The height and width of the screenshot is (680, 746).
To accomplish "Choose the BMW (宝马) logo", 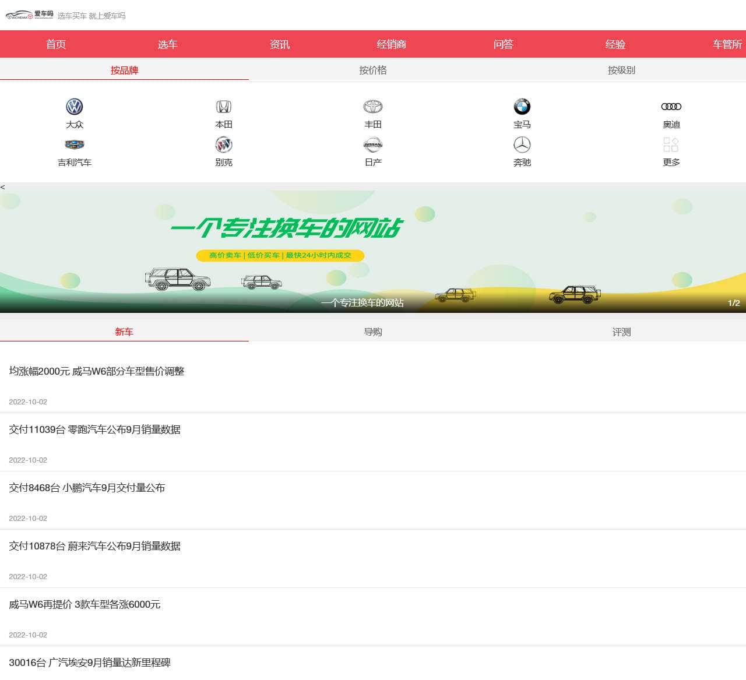I will click(522, 107).
